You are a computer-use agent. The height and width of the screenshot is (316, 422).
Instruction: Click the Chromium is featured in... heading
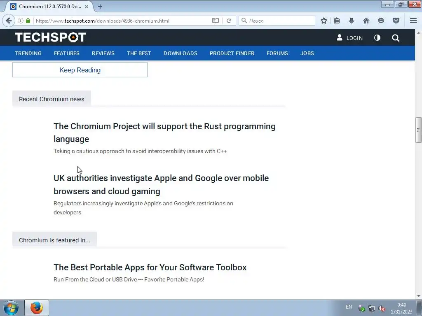pos(55,240)
